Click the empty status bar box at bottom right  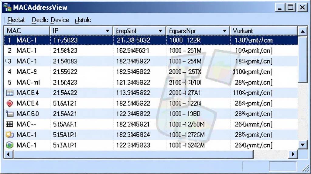coord(283,166)
